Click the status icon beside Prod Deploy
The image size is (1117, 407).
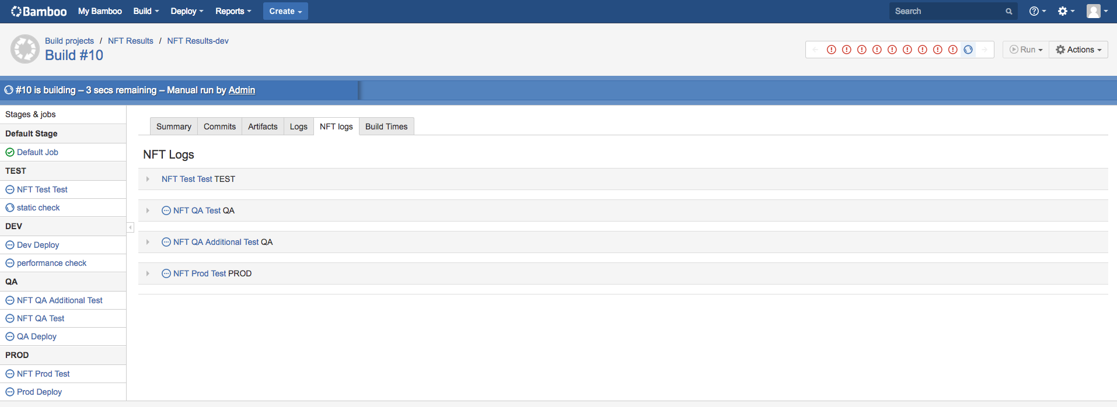click(x=10, y=392)
